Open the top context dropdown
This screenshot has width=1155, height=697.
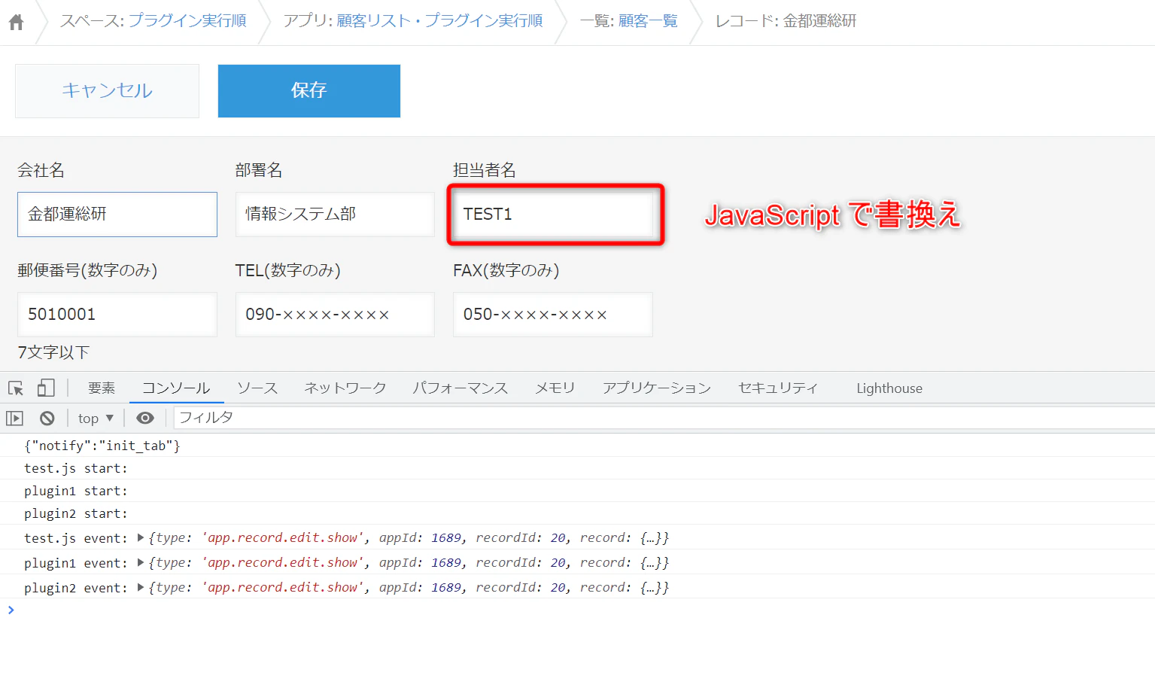point(96,418)
